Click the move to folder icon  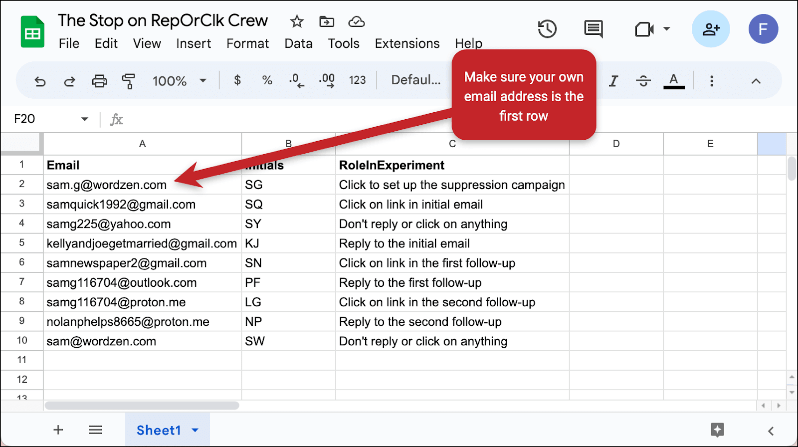[327, 21]
